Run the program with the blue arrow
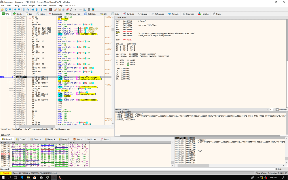 click(15, 9)
